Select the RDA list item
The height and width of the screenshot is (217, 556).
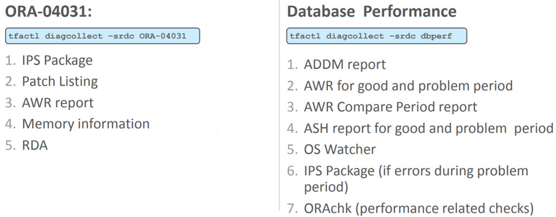click(34, 145)
